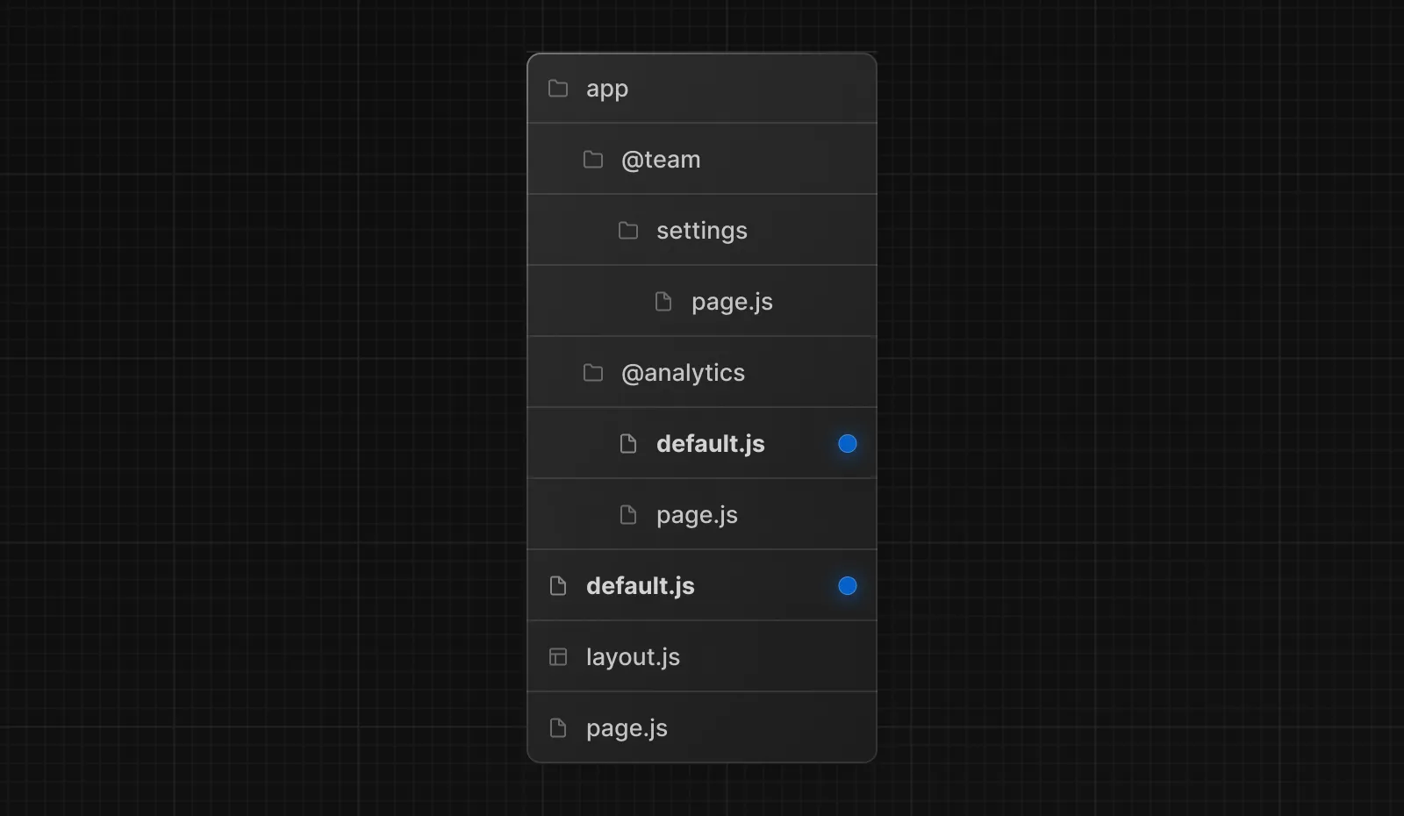Click blue dot on root-level default.js row
The height and width of the screenshot is (816, 1404).
coord(847,586)
